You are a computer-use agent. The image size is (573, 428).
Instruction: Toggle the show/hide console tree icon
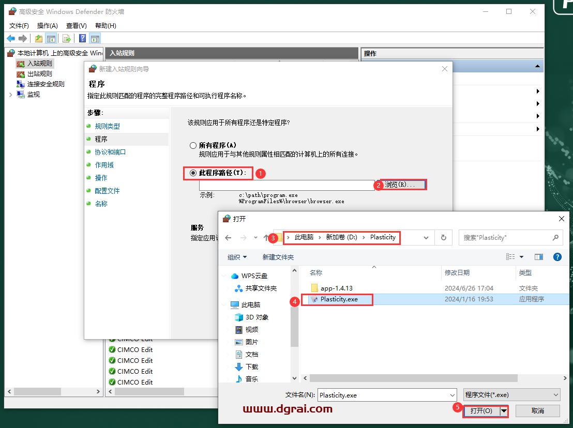click(51, 38)
